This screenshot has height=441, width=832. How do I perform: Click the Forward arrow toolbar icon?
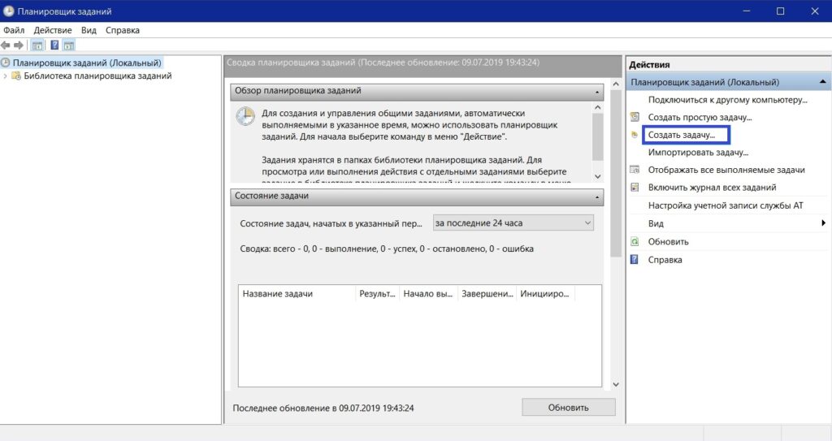(19, 45)
